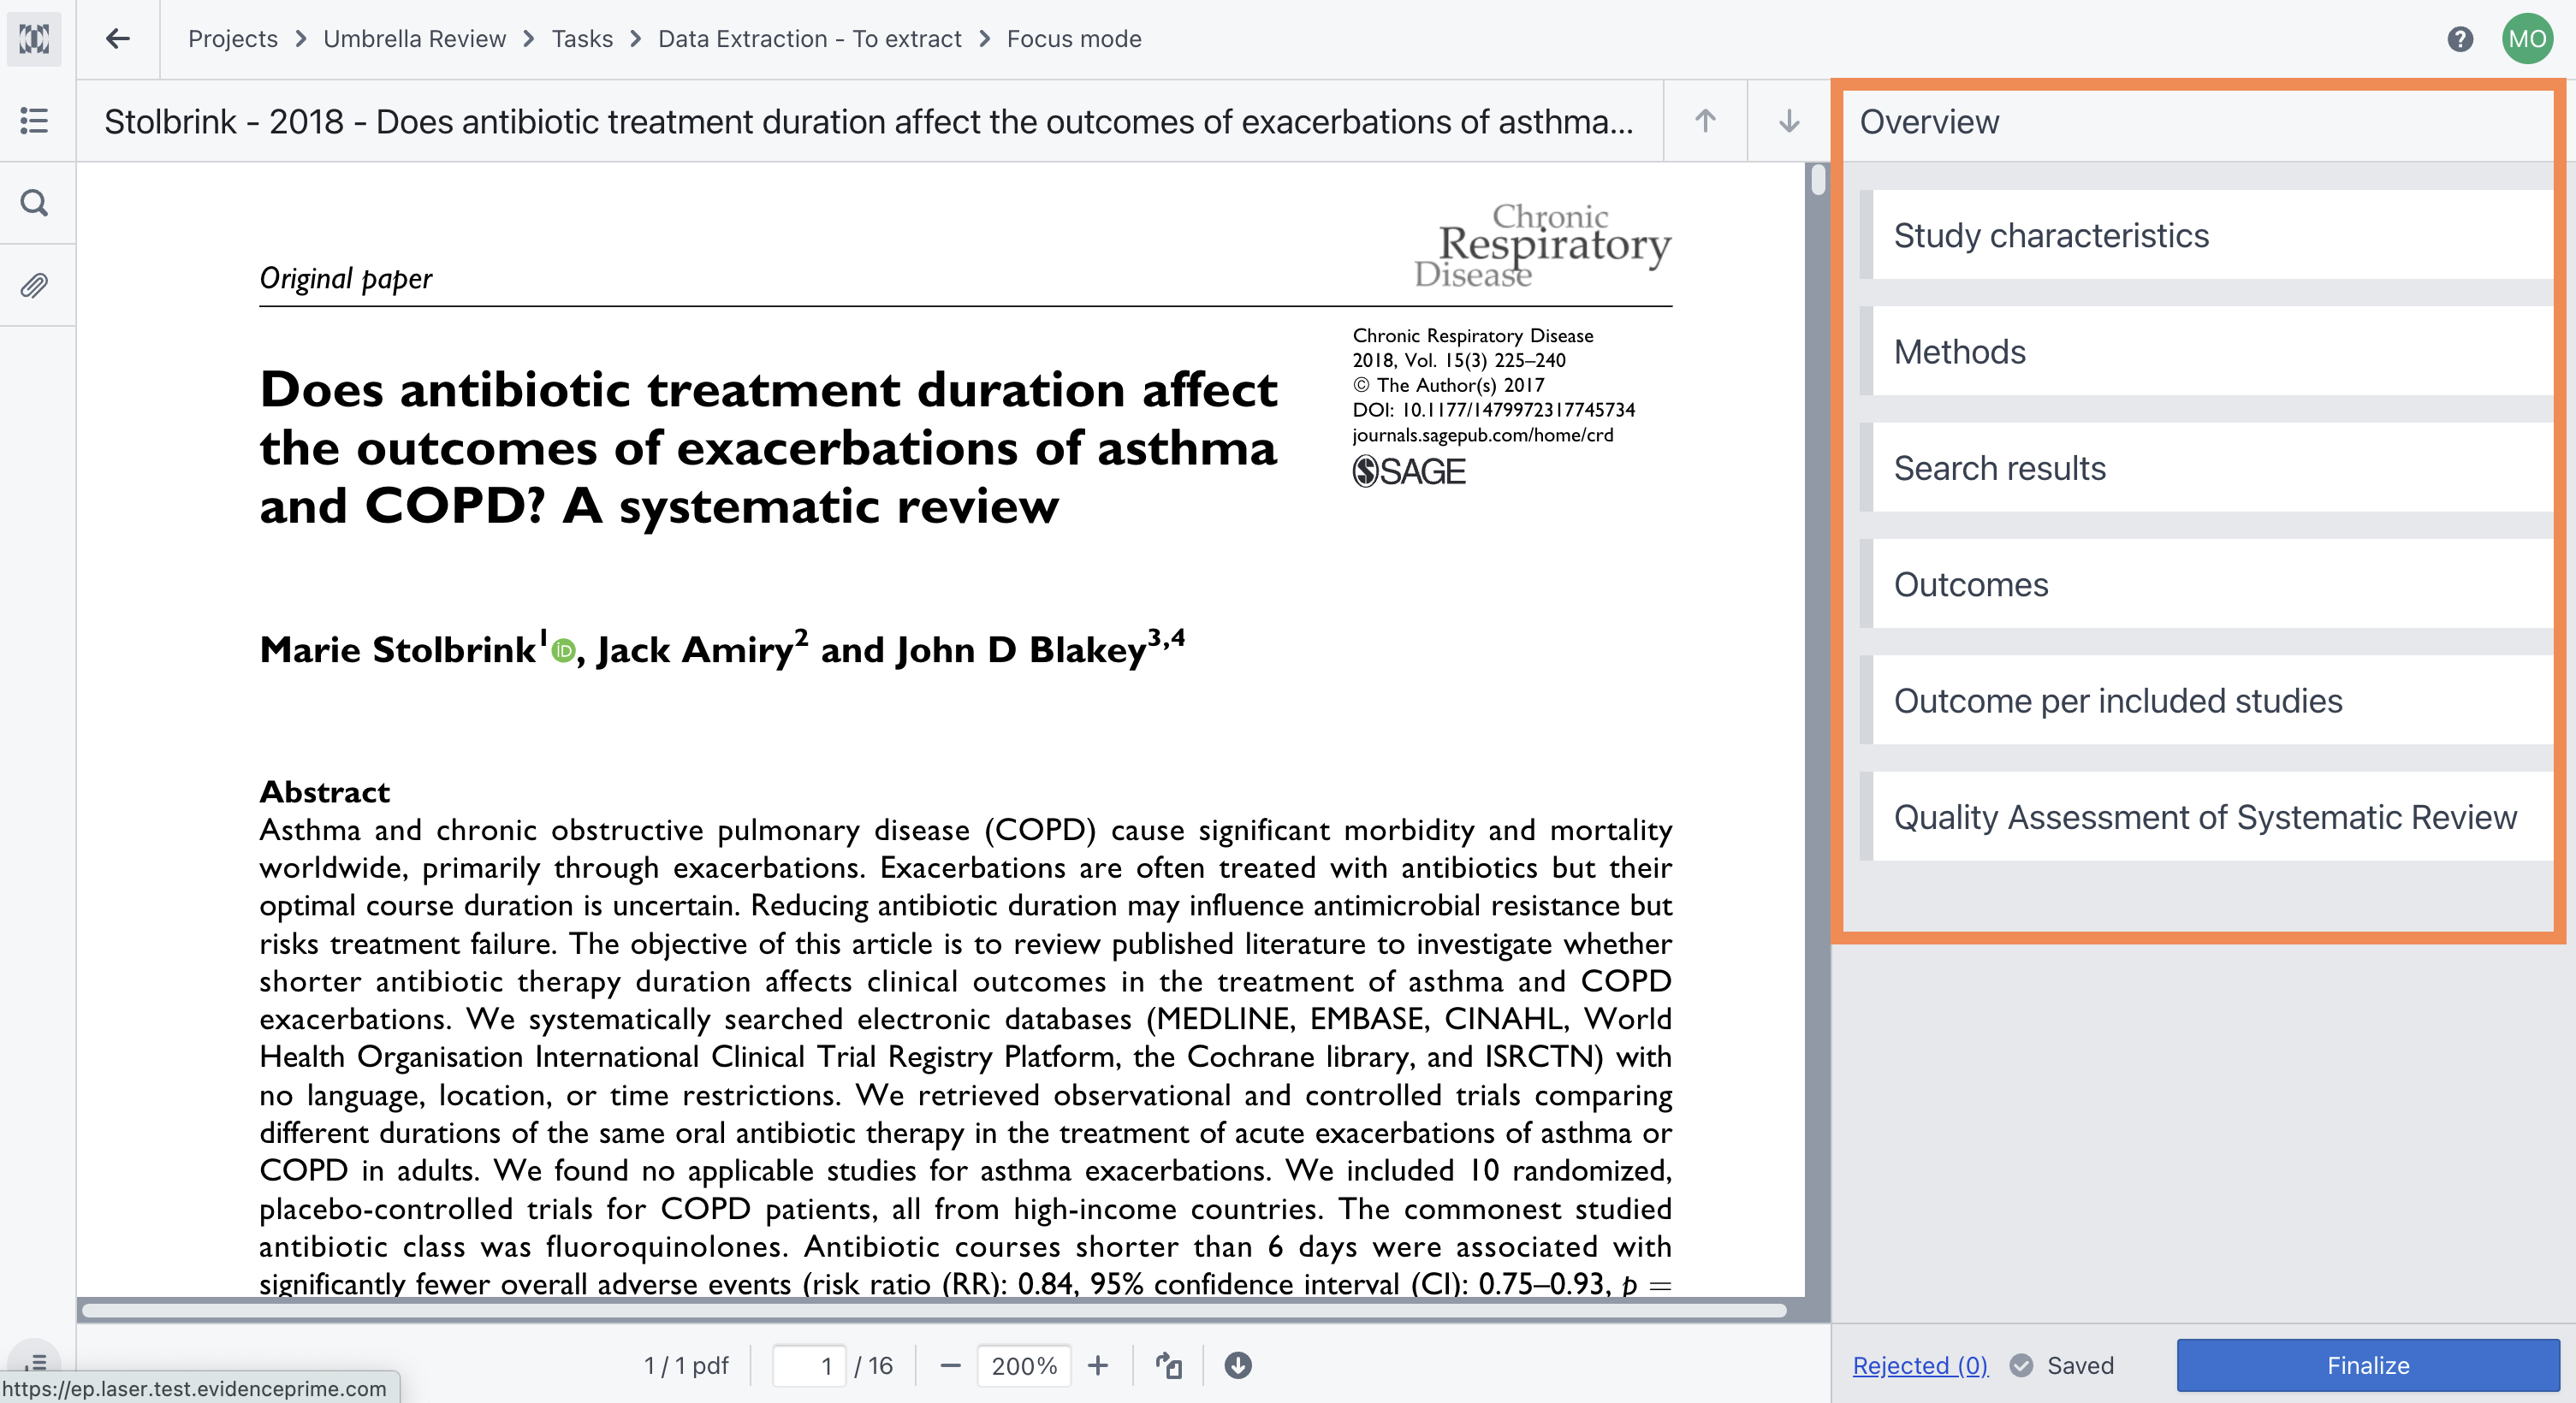The image size is (2576, 1403).
Task: Click the SAGE publisher logo
Action: pyautogui.click(x=1409, y=471)
